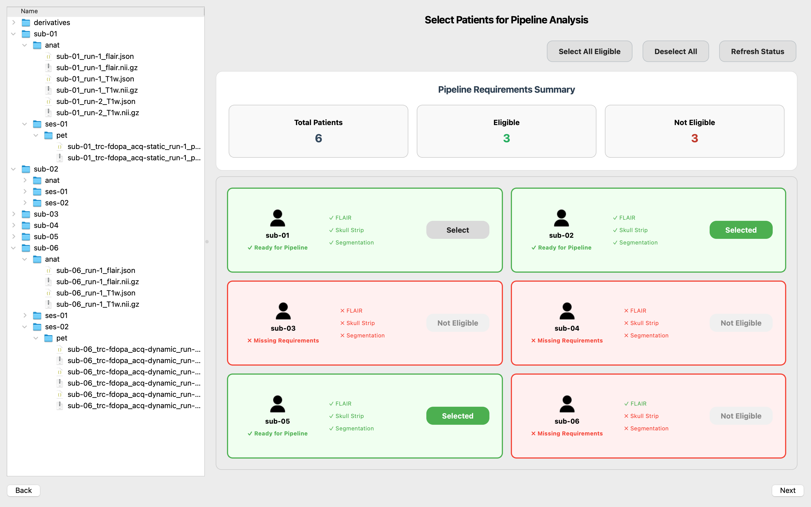Click the sub-03 patient avatar icon
The image size is (811, 507).
(283, 311)
